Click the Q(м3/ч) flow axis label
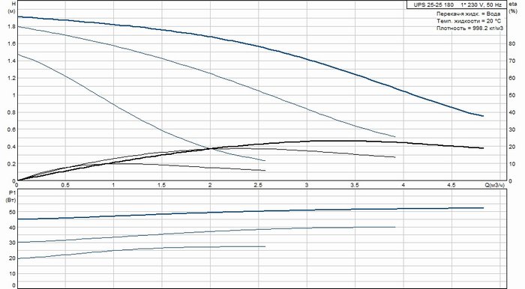The image size is (525, 289). (x=494, y=185)
